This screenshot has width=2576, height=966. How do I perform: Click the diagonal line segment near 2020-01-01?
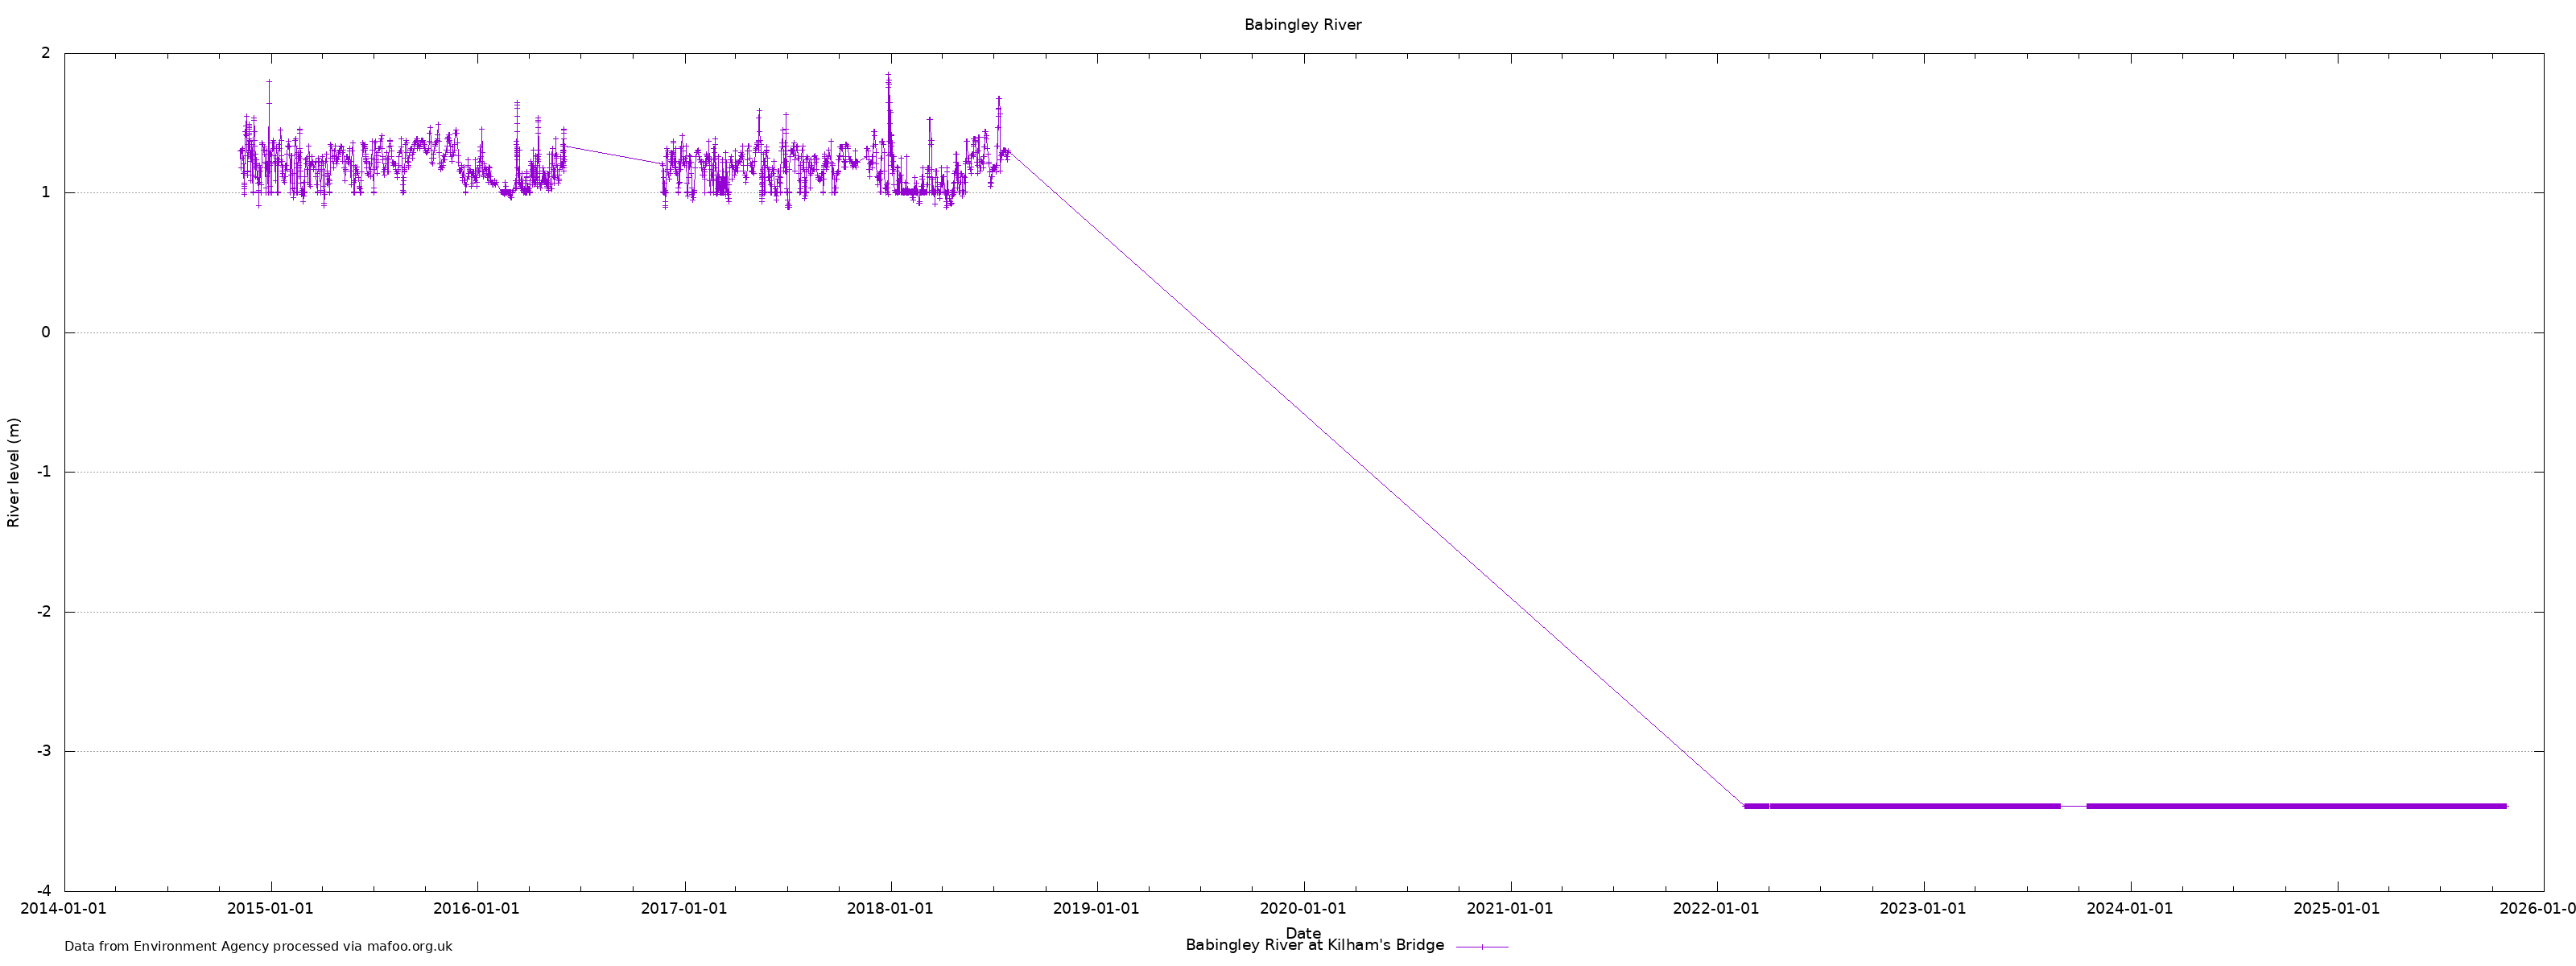(1304, 412)
